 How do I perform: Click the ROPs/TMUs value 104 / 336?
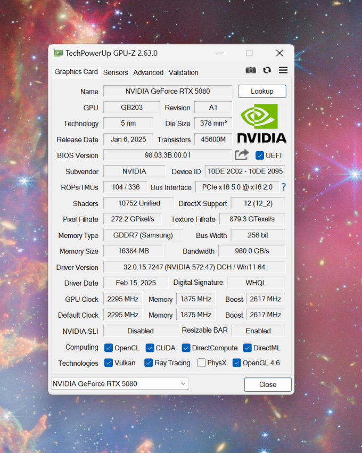(126, 187)
